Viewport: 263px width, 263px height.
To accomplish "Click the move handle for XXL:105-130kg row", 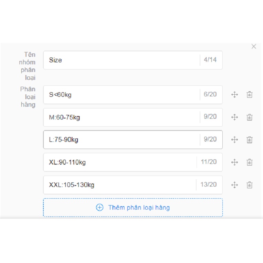I will [234, 185].
